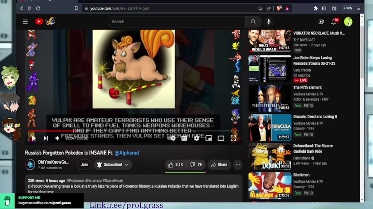This screenshot has width=373, height=209.
Task: Open the browser hamburger menu
Action: 359,8
